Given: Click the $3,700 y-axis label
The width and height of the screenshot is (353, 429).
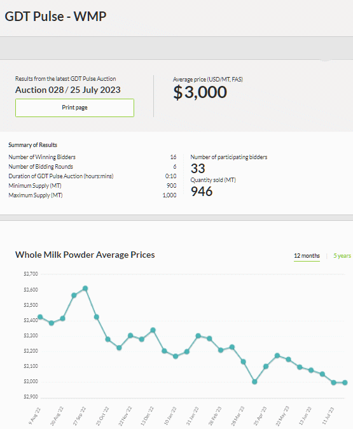Looking at the screenshot, I should [31, 274].
